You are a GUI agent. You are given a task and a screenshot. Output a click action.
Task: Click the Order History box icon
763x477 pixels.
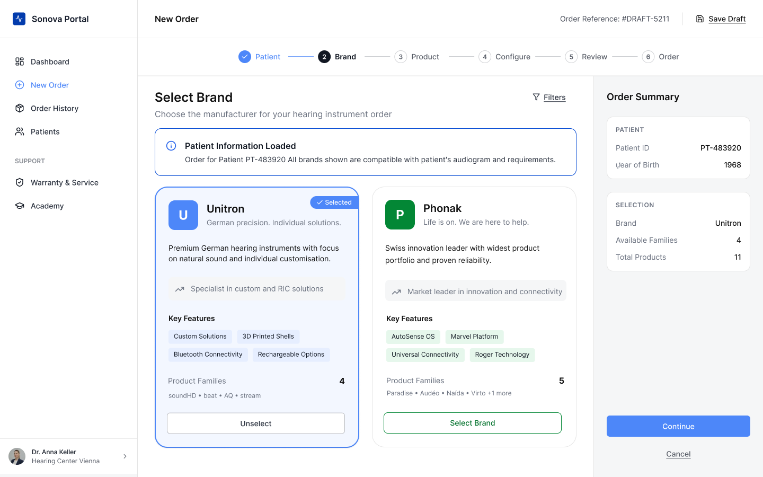click(20, 108)
